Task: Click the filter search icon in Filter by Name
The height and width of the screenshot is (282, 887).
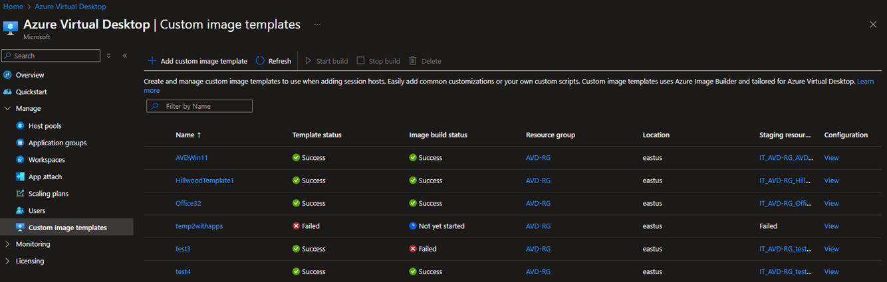Action: coord(154,106)
